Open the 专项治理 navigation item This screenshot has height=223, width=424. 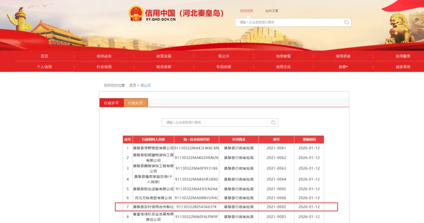224,67
